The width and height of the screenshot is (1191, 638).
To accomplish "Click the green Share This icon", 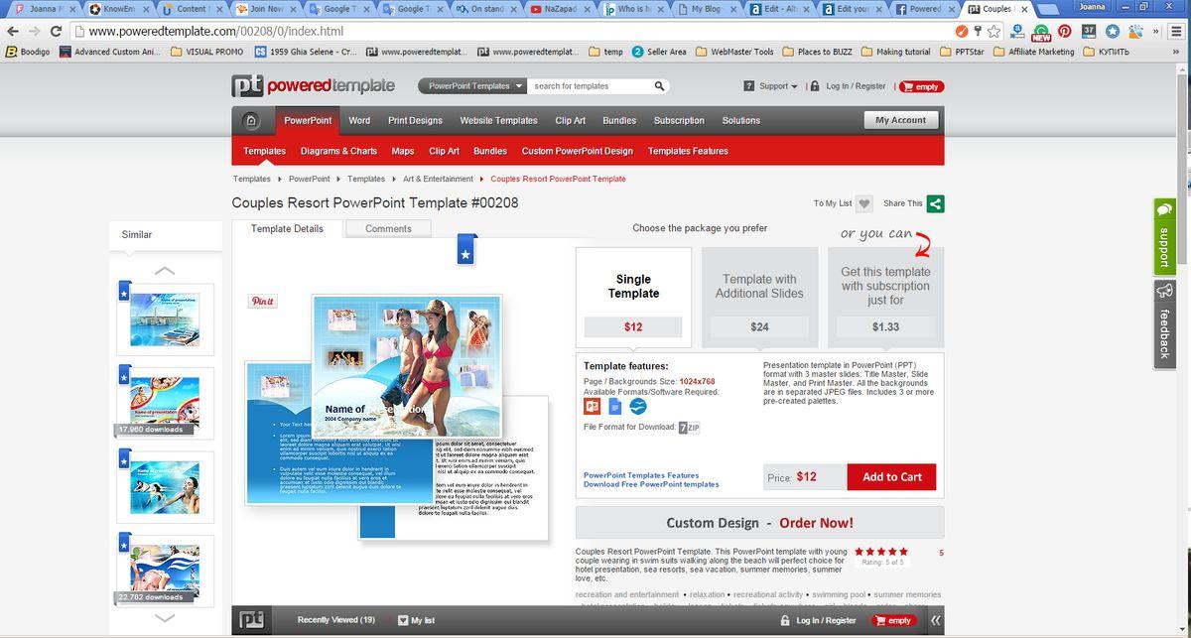I will click(x=935, y=203).
